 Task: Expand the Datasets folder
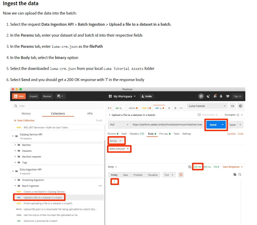[x=15, y=151]
